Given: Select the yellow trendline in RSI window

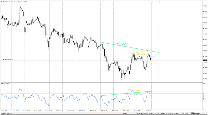Looking at the screenshot, I should 138,90.
